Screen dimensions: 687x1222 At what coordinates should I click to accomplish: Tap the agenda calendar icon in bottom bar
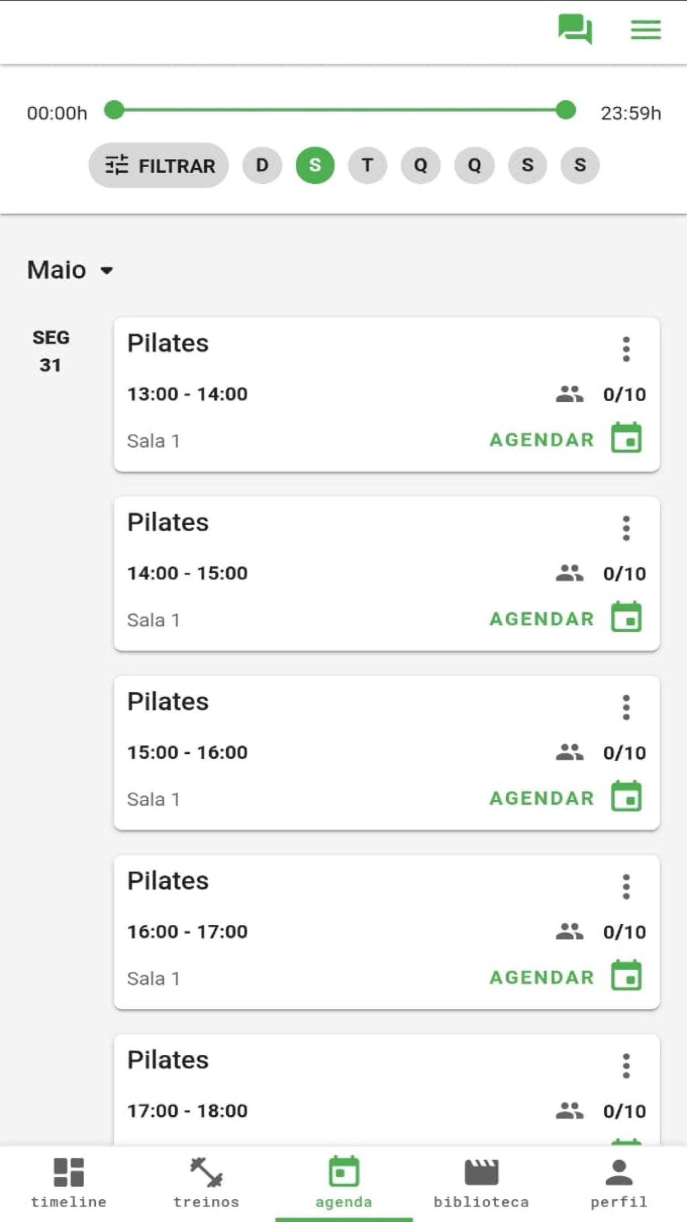(344, 1171)
